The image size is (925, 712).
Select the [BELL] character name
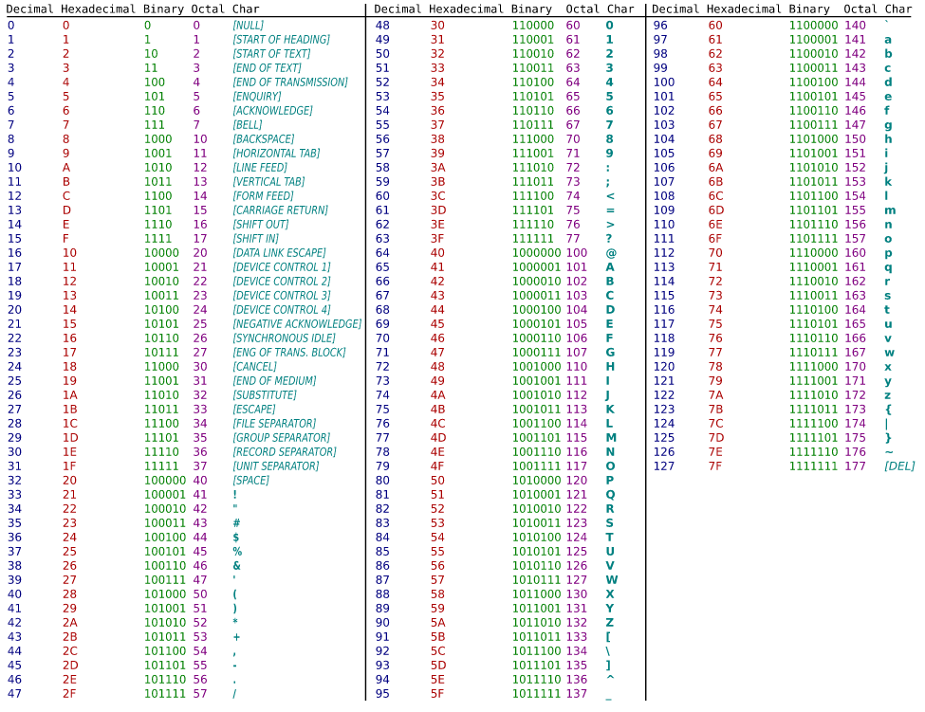coord(248,125)
